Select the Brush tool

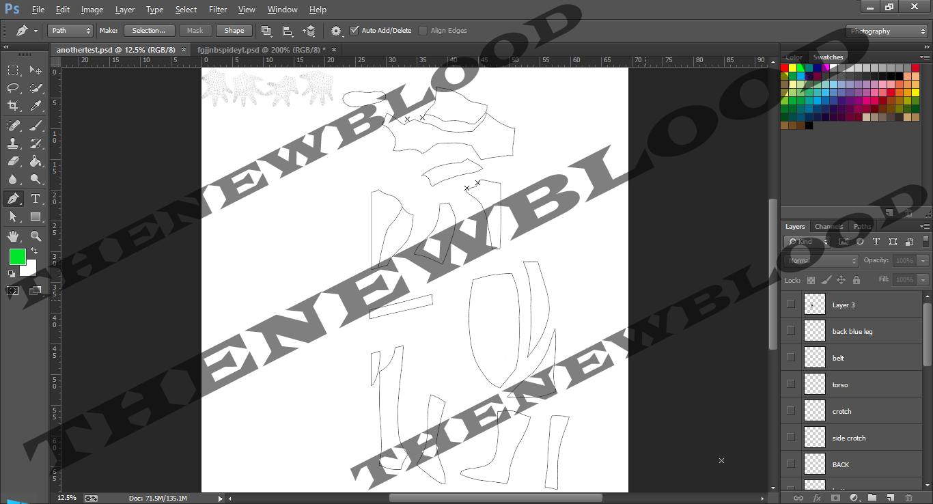pyautogui.click(x=36, y=125)
